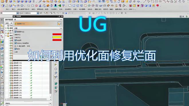The width and height of the screenshot is (189, 106).
Task: Collapse the face section chevron in dialog
Action: pos(61,19)
